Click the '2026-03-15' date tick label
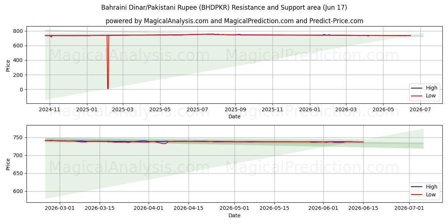Image resolution: width=448 pixels, height=224 pixels. tap(100, 209)
